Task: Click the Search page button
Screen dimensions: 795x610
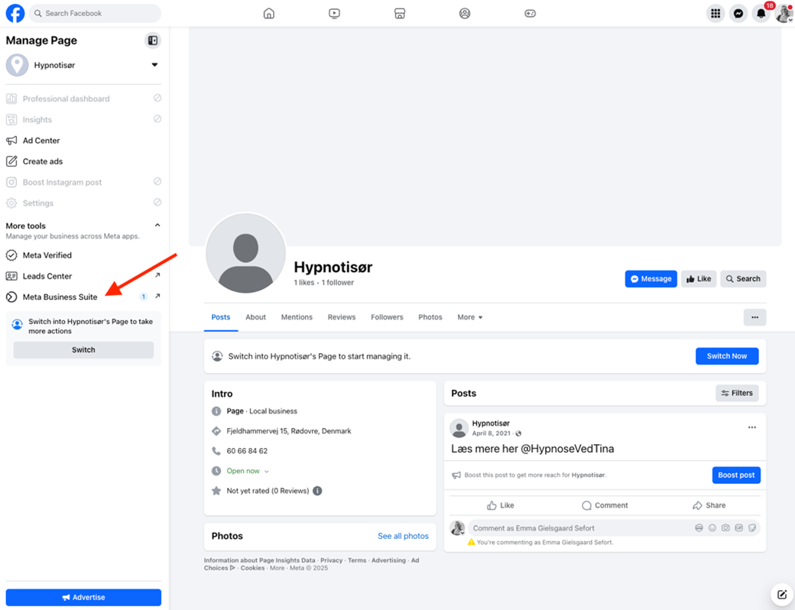Action: tap(743, 279)
